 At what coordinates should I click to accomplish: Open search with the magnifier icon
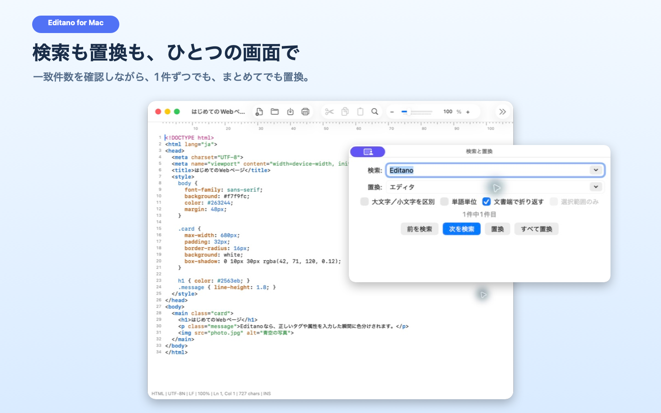pyautogui.click(x=375, y=112)
